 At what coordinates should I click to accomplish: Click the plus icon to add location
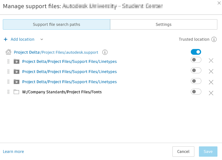point(5,39)
